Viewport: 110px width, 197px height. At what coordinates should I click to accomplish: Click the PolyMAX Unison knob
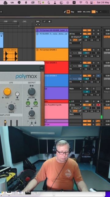point(32,113)
